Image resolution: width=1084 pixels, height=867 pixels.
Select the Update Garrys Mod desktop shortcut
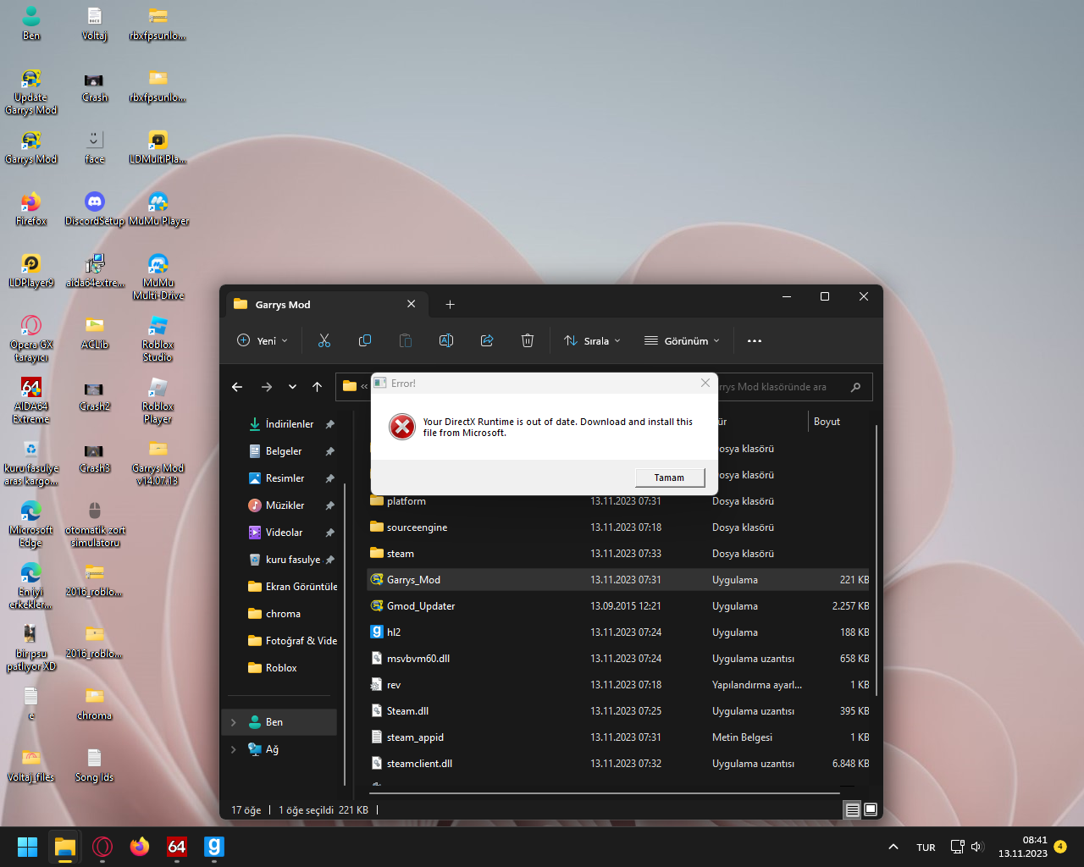[31, 91]
